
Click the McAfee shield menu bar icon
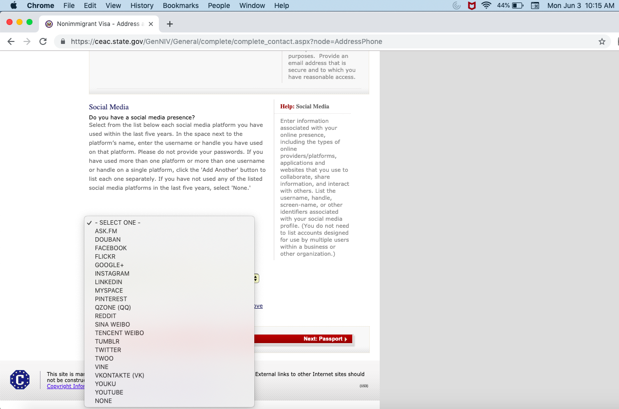pos(471,5)
